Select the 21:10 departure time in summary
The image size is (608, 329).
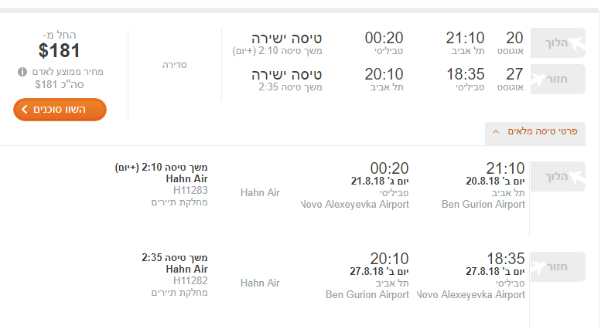(x=465, y=38)
